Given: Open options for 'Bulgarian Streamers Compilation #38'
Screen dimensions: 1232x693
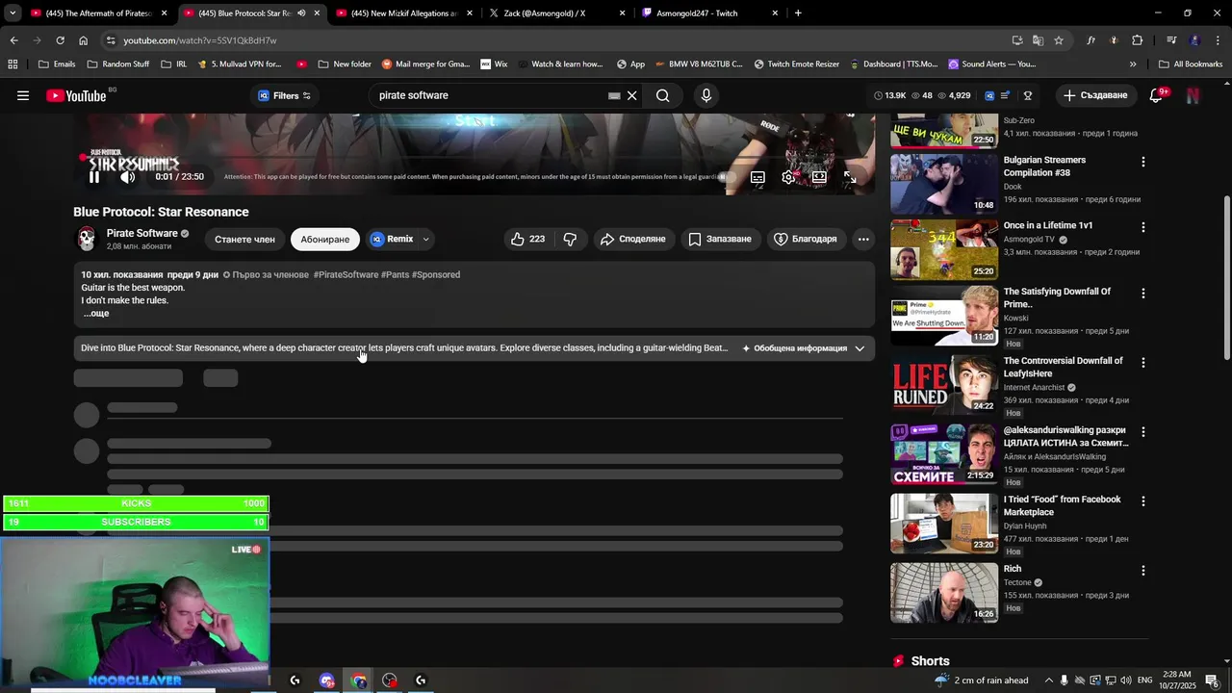Looking at the screenshot, I should [1143, 162].
